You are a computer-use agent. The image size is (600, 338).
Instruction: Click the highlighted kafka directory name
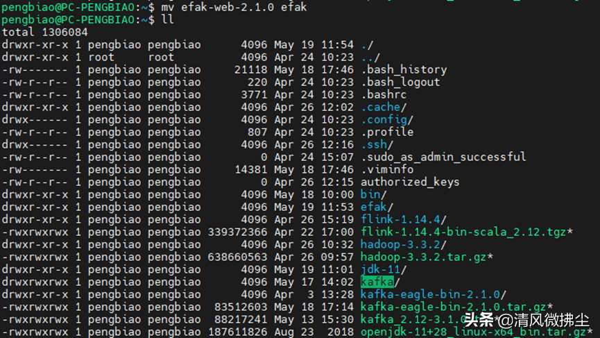pyautogui.click(x=377, y=282)
